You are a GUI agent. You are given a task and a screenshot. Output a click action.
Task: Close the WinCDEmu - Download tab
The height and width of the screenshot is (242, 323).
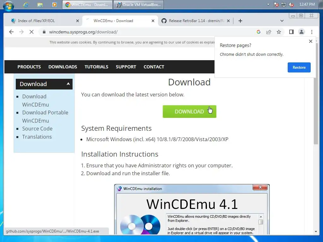tap(153, 21)
